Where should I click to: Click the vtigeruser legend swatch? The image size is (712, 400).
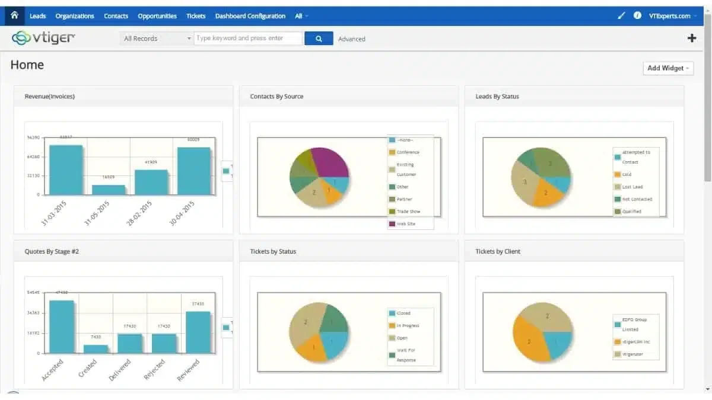click(618, 354)
